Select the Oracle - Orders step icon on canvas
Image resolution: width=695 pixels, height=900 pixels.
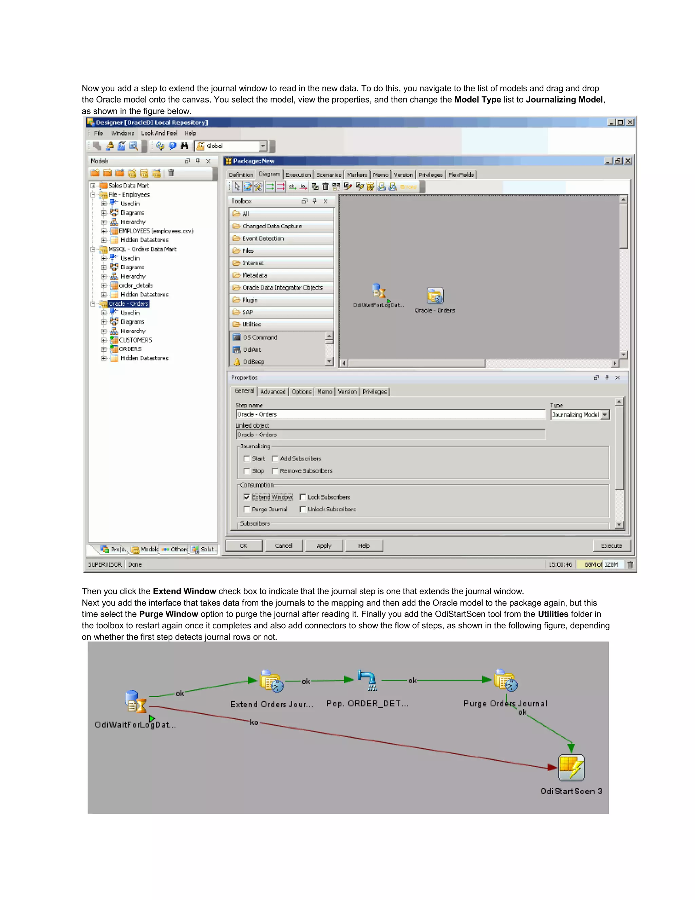click(435, 295)
